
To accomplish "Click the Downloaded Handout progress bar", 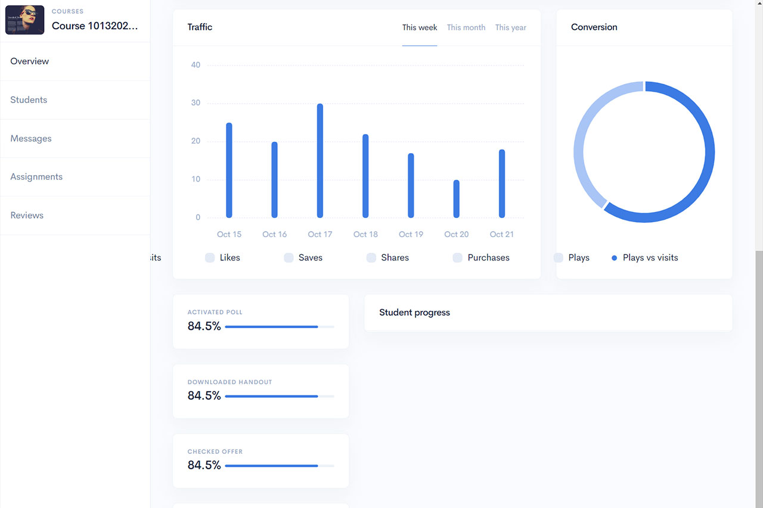I will tap(280, 397).
